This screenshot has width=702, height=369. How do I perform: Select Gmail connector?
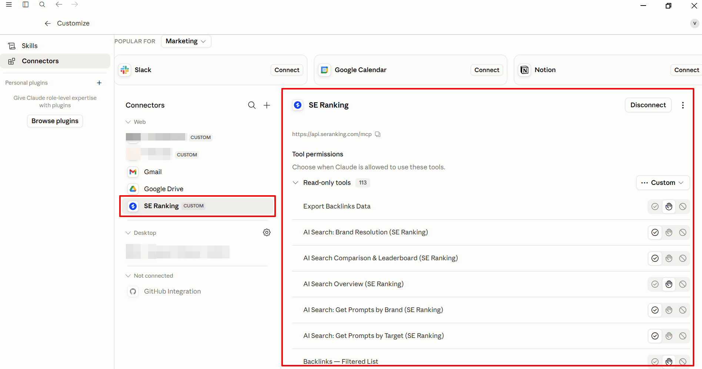[x=197, y=172]
